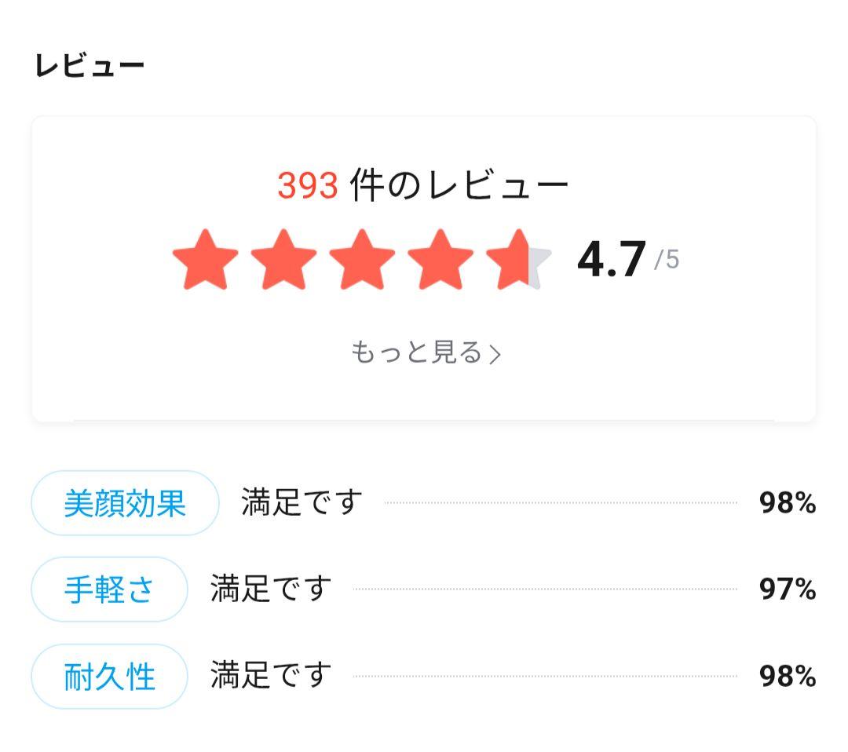Click the 件のレビュー text

point(459,186)
